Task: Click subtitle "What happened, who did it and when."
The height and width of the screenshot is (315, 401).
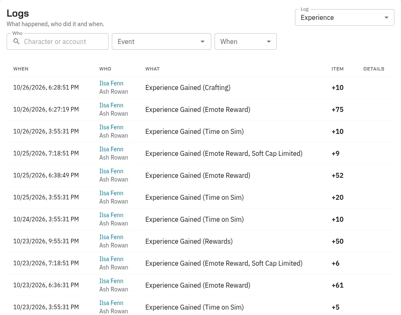Action: click(x=56, y=24)
